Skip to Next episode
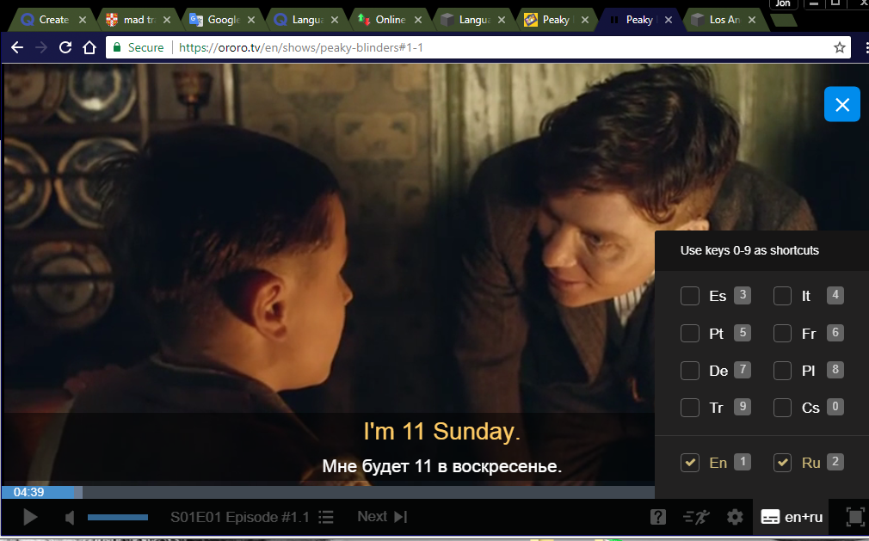 click(382, 517)
